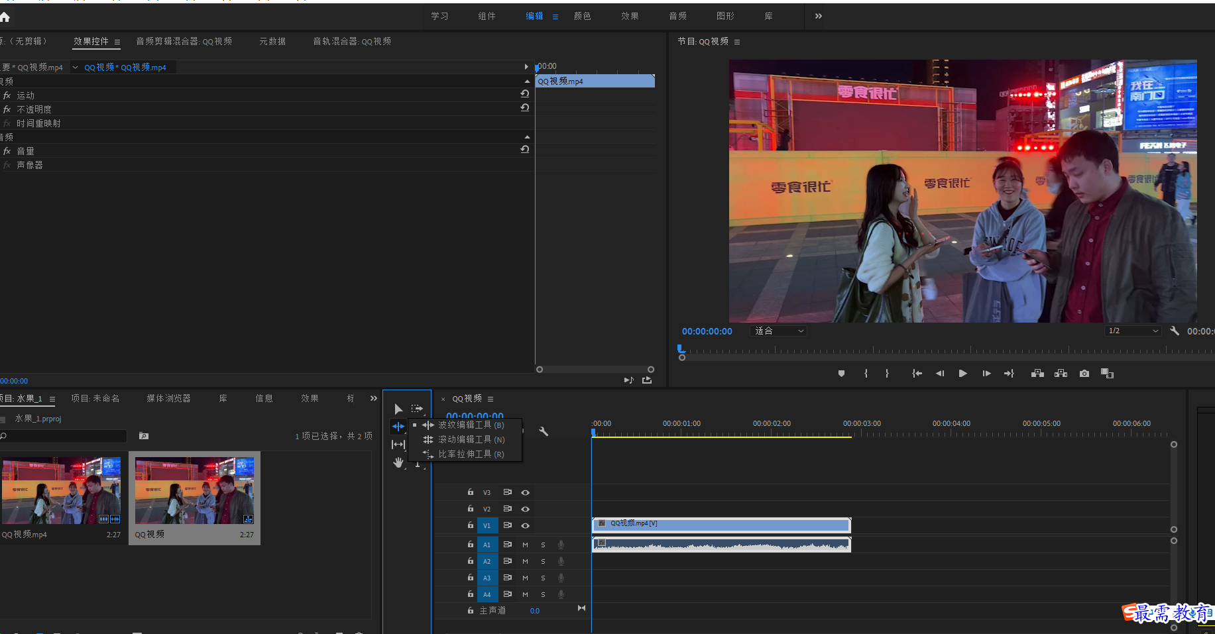This screenshot has width=1215, height=634.
Task: Toggle V3 track output eye
Action: coord(525,492)
